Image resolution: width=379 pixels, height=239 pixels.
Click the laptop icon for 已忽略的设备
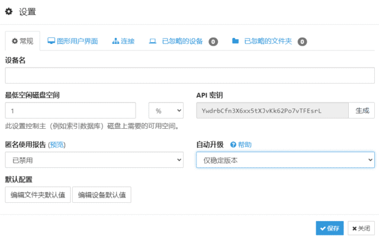pos(153,42)
